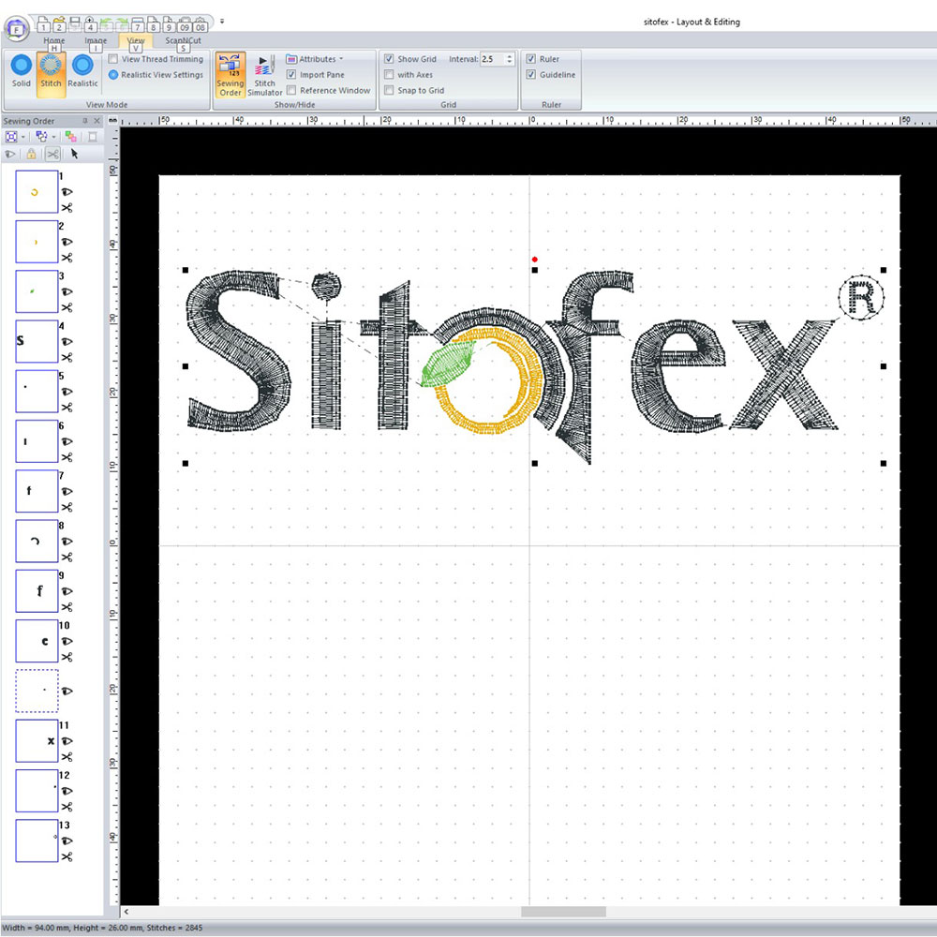This screenshot has height=937, width=937.
Task: Click the horizontal scrollbar thumb
Action: tap(563, 912)
